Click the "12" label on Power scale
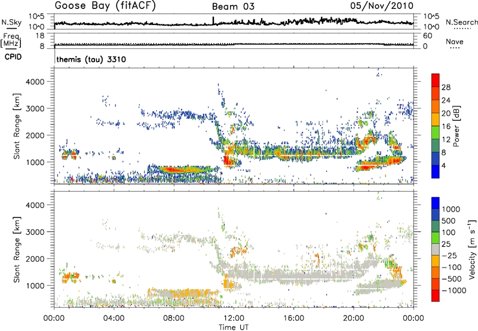 [446, 140]
